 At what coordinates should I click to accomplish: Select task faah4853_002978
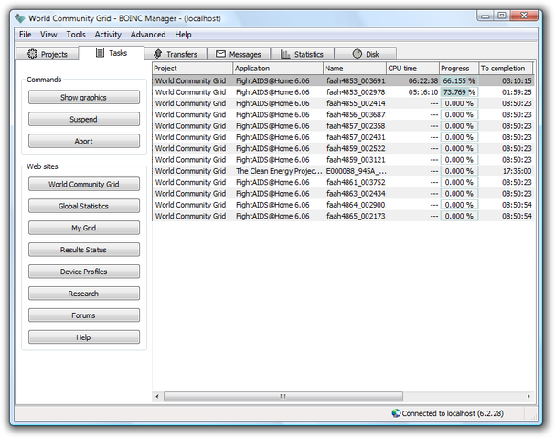[343, 92]
